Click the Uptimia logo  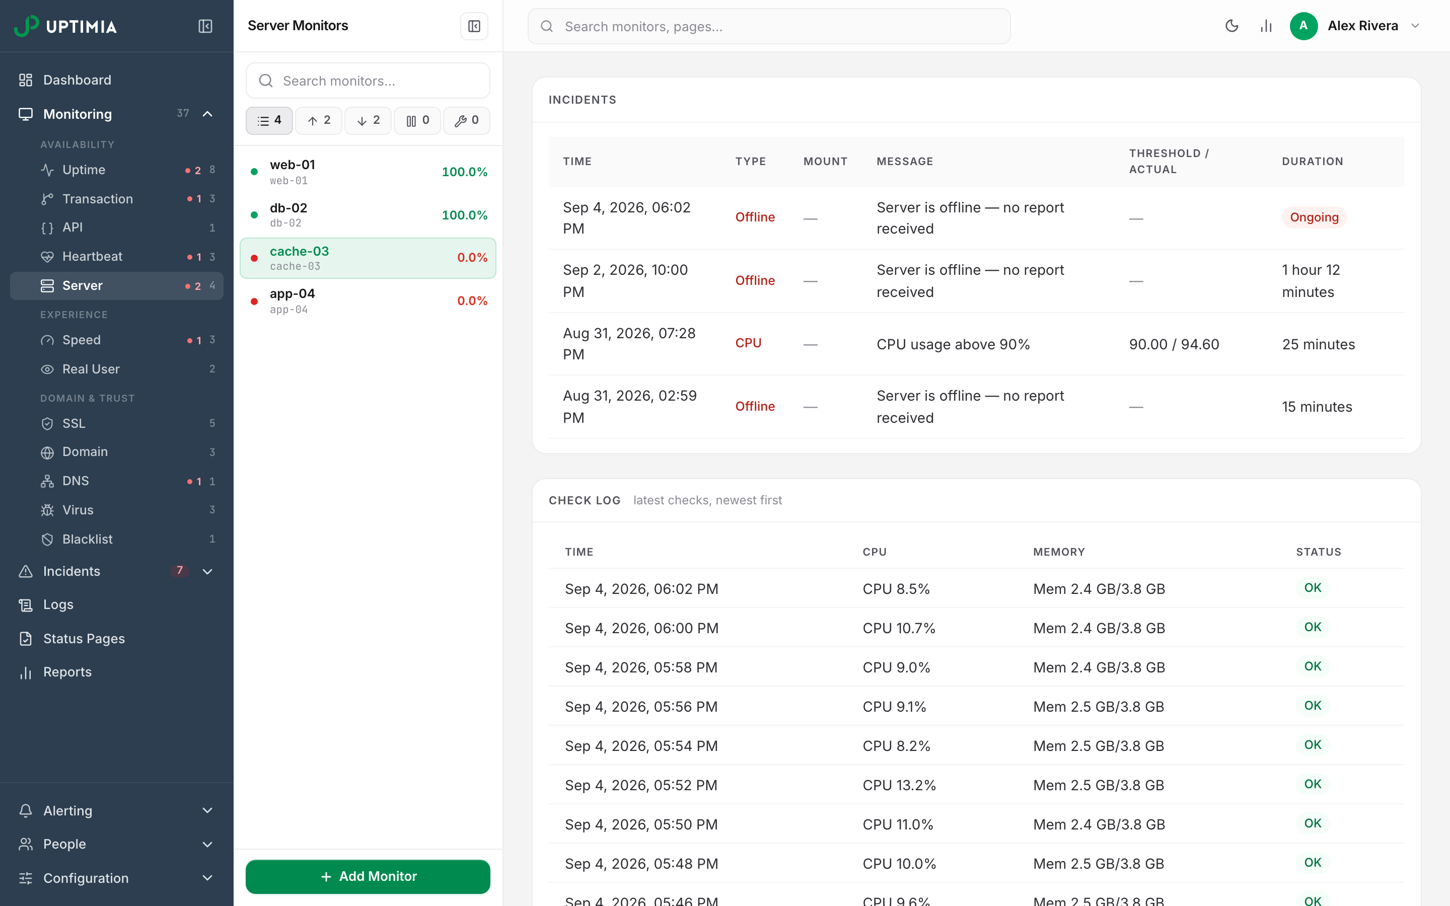(65, 26)
